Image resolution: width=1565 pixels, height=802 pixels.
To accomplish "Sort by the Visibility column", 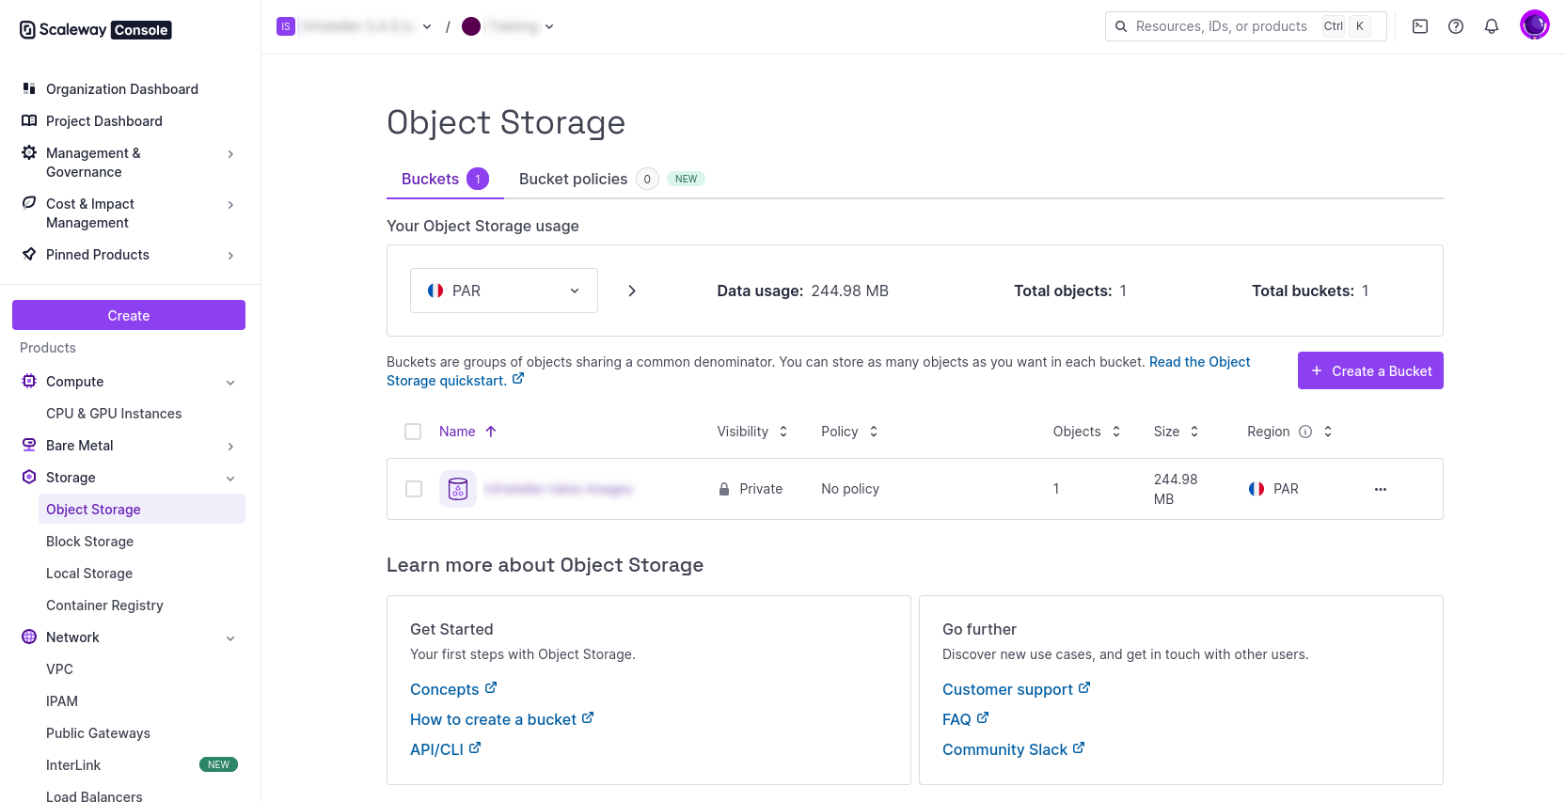I will click(752, 432).
